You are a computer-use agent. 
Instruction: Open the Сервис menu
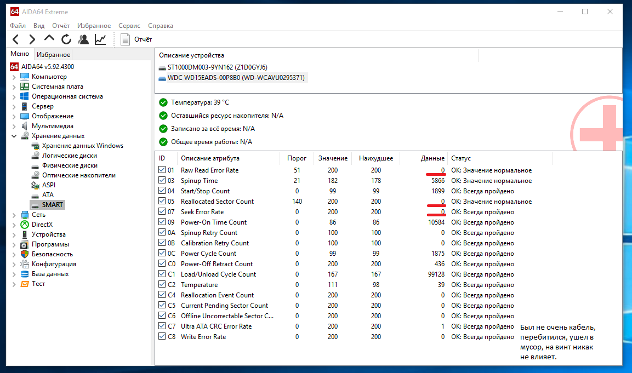(129, 26)
